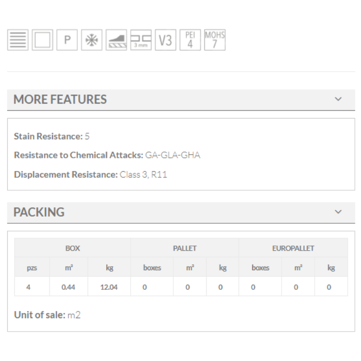Click the EUROPALLET column header

pyautogui.click(x=293, y=248)
